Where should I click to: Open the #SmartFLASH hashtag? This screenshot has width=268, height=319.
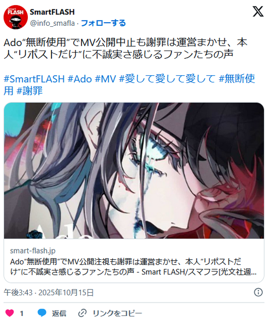34,79
